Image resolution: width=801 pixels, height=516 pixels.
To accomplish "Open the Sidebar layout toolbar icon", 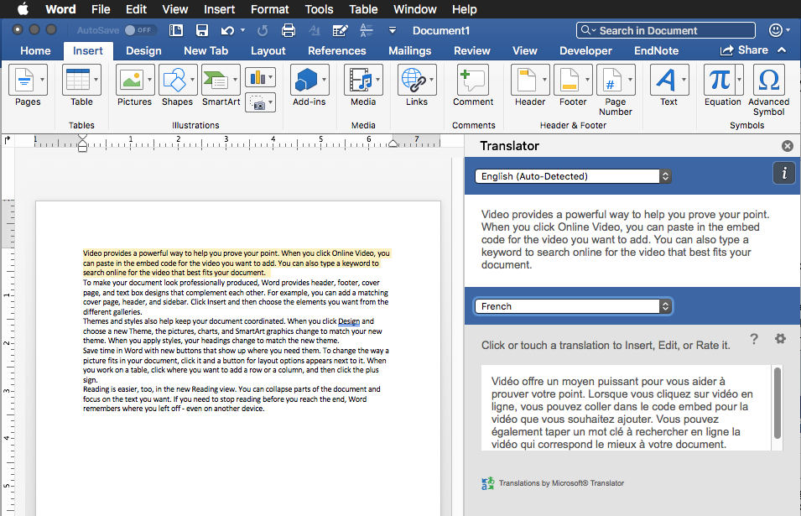I will coord(176,31).
